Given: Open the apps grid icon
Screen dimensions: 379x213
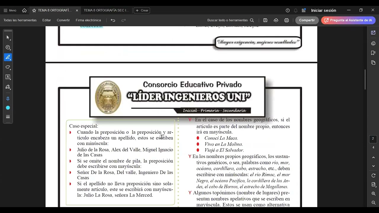Looking at the screenshot, I should [303, 10].
